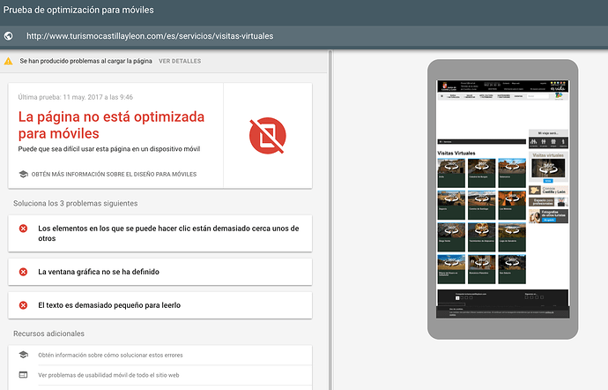The image size is (608, 390).
Task: Click the 'Última prueba: 11 may. 2017' text
Action: [75, 97]
